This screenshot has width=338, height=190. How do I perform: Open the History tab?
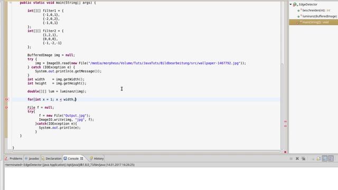click(97, 158)
